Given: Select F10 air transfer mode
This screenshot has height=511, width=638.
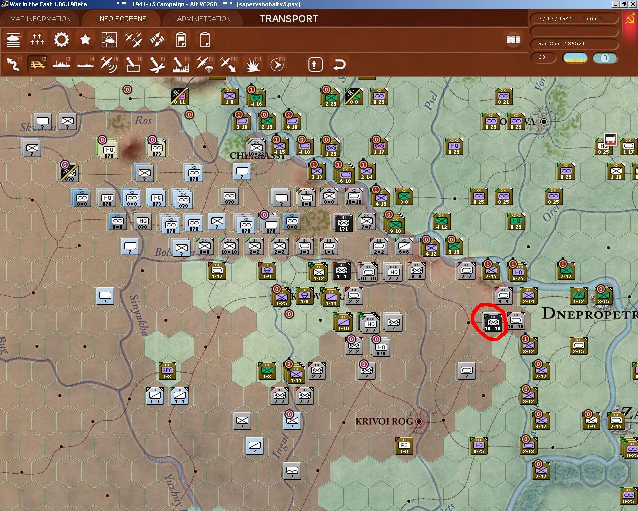Looking at the screenshot, I should (x=229, y=65).
